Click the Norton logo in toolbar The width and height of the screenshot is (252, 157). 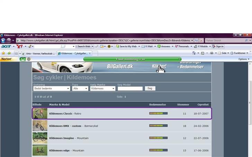click(7, 59)
